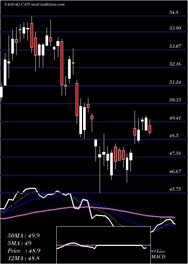The width and height of the screenshot is (188, 264).
Task: Click the 54.8 price axis label
Action: [x=174, y=12]
